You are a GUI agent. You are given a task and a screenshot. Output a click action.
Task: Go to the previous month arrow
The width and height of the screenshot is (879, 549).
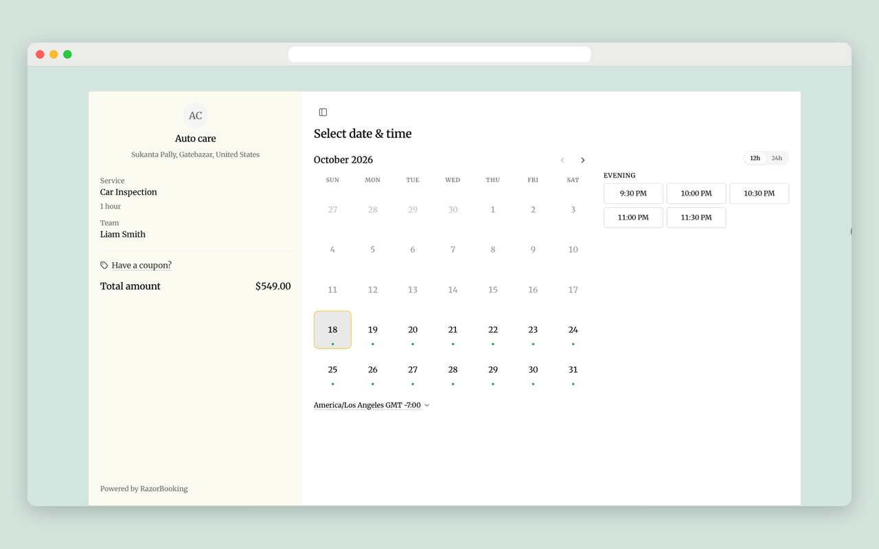coord(562,160)
